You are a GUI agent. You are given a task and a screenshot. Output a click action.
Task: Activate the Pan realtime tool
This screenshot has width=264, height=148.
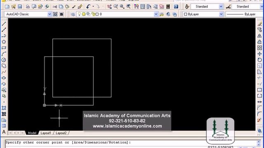(x=109, y=7)
